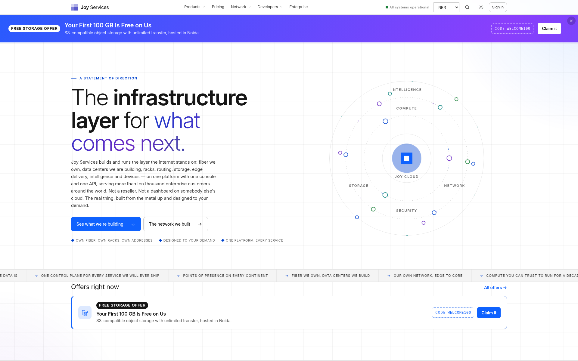
Task: Open the Pricing page
Action: coord(218,7)
